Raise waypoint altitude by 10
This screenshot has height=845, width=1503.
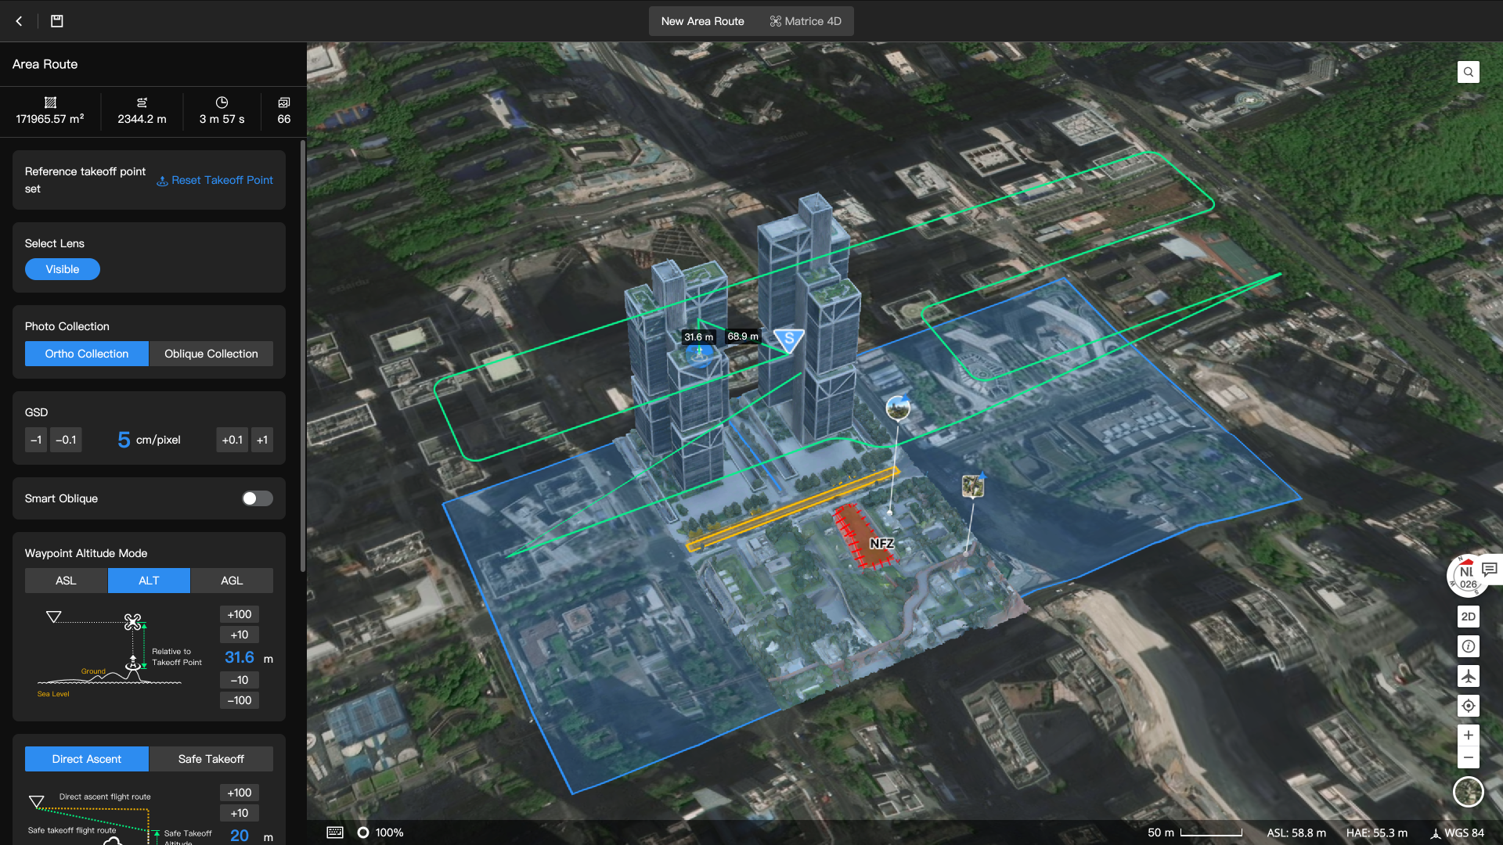tap(240, 635)
